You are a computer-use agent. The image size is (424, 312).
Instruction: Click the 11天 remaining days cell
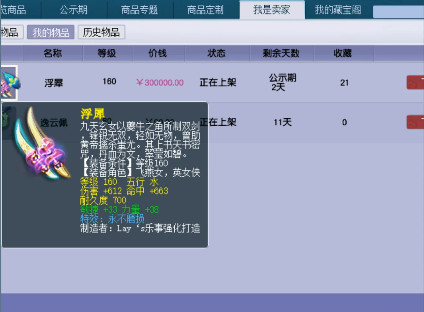pos(283,122)
